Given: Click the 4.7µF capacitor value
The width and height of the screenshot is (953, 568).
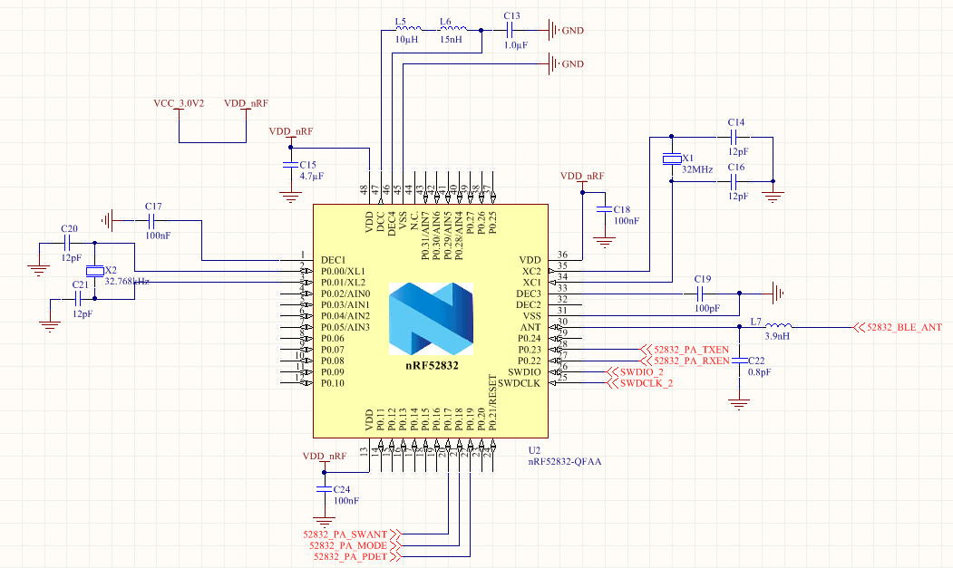Looking at the screenshot, I should click(311, 176).
